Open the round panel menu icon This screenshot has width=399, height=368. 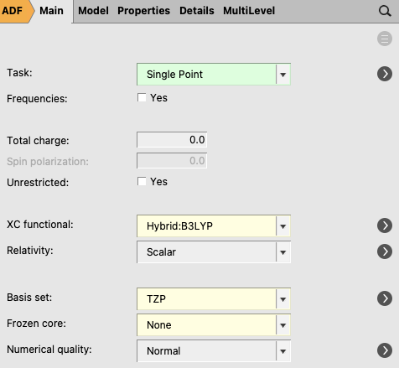[x=385, y=39]
